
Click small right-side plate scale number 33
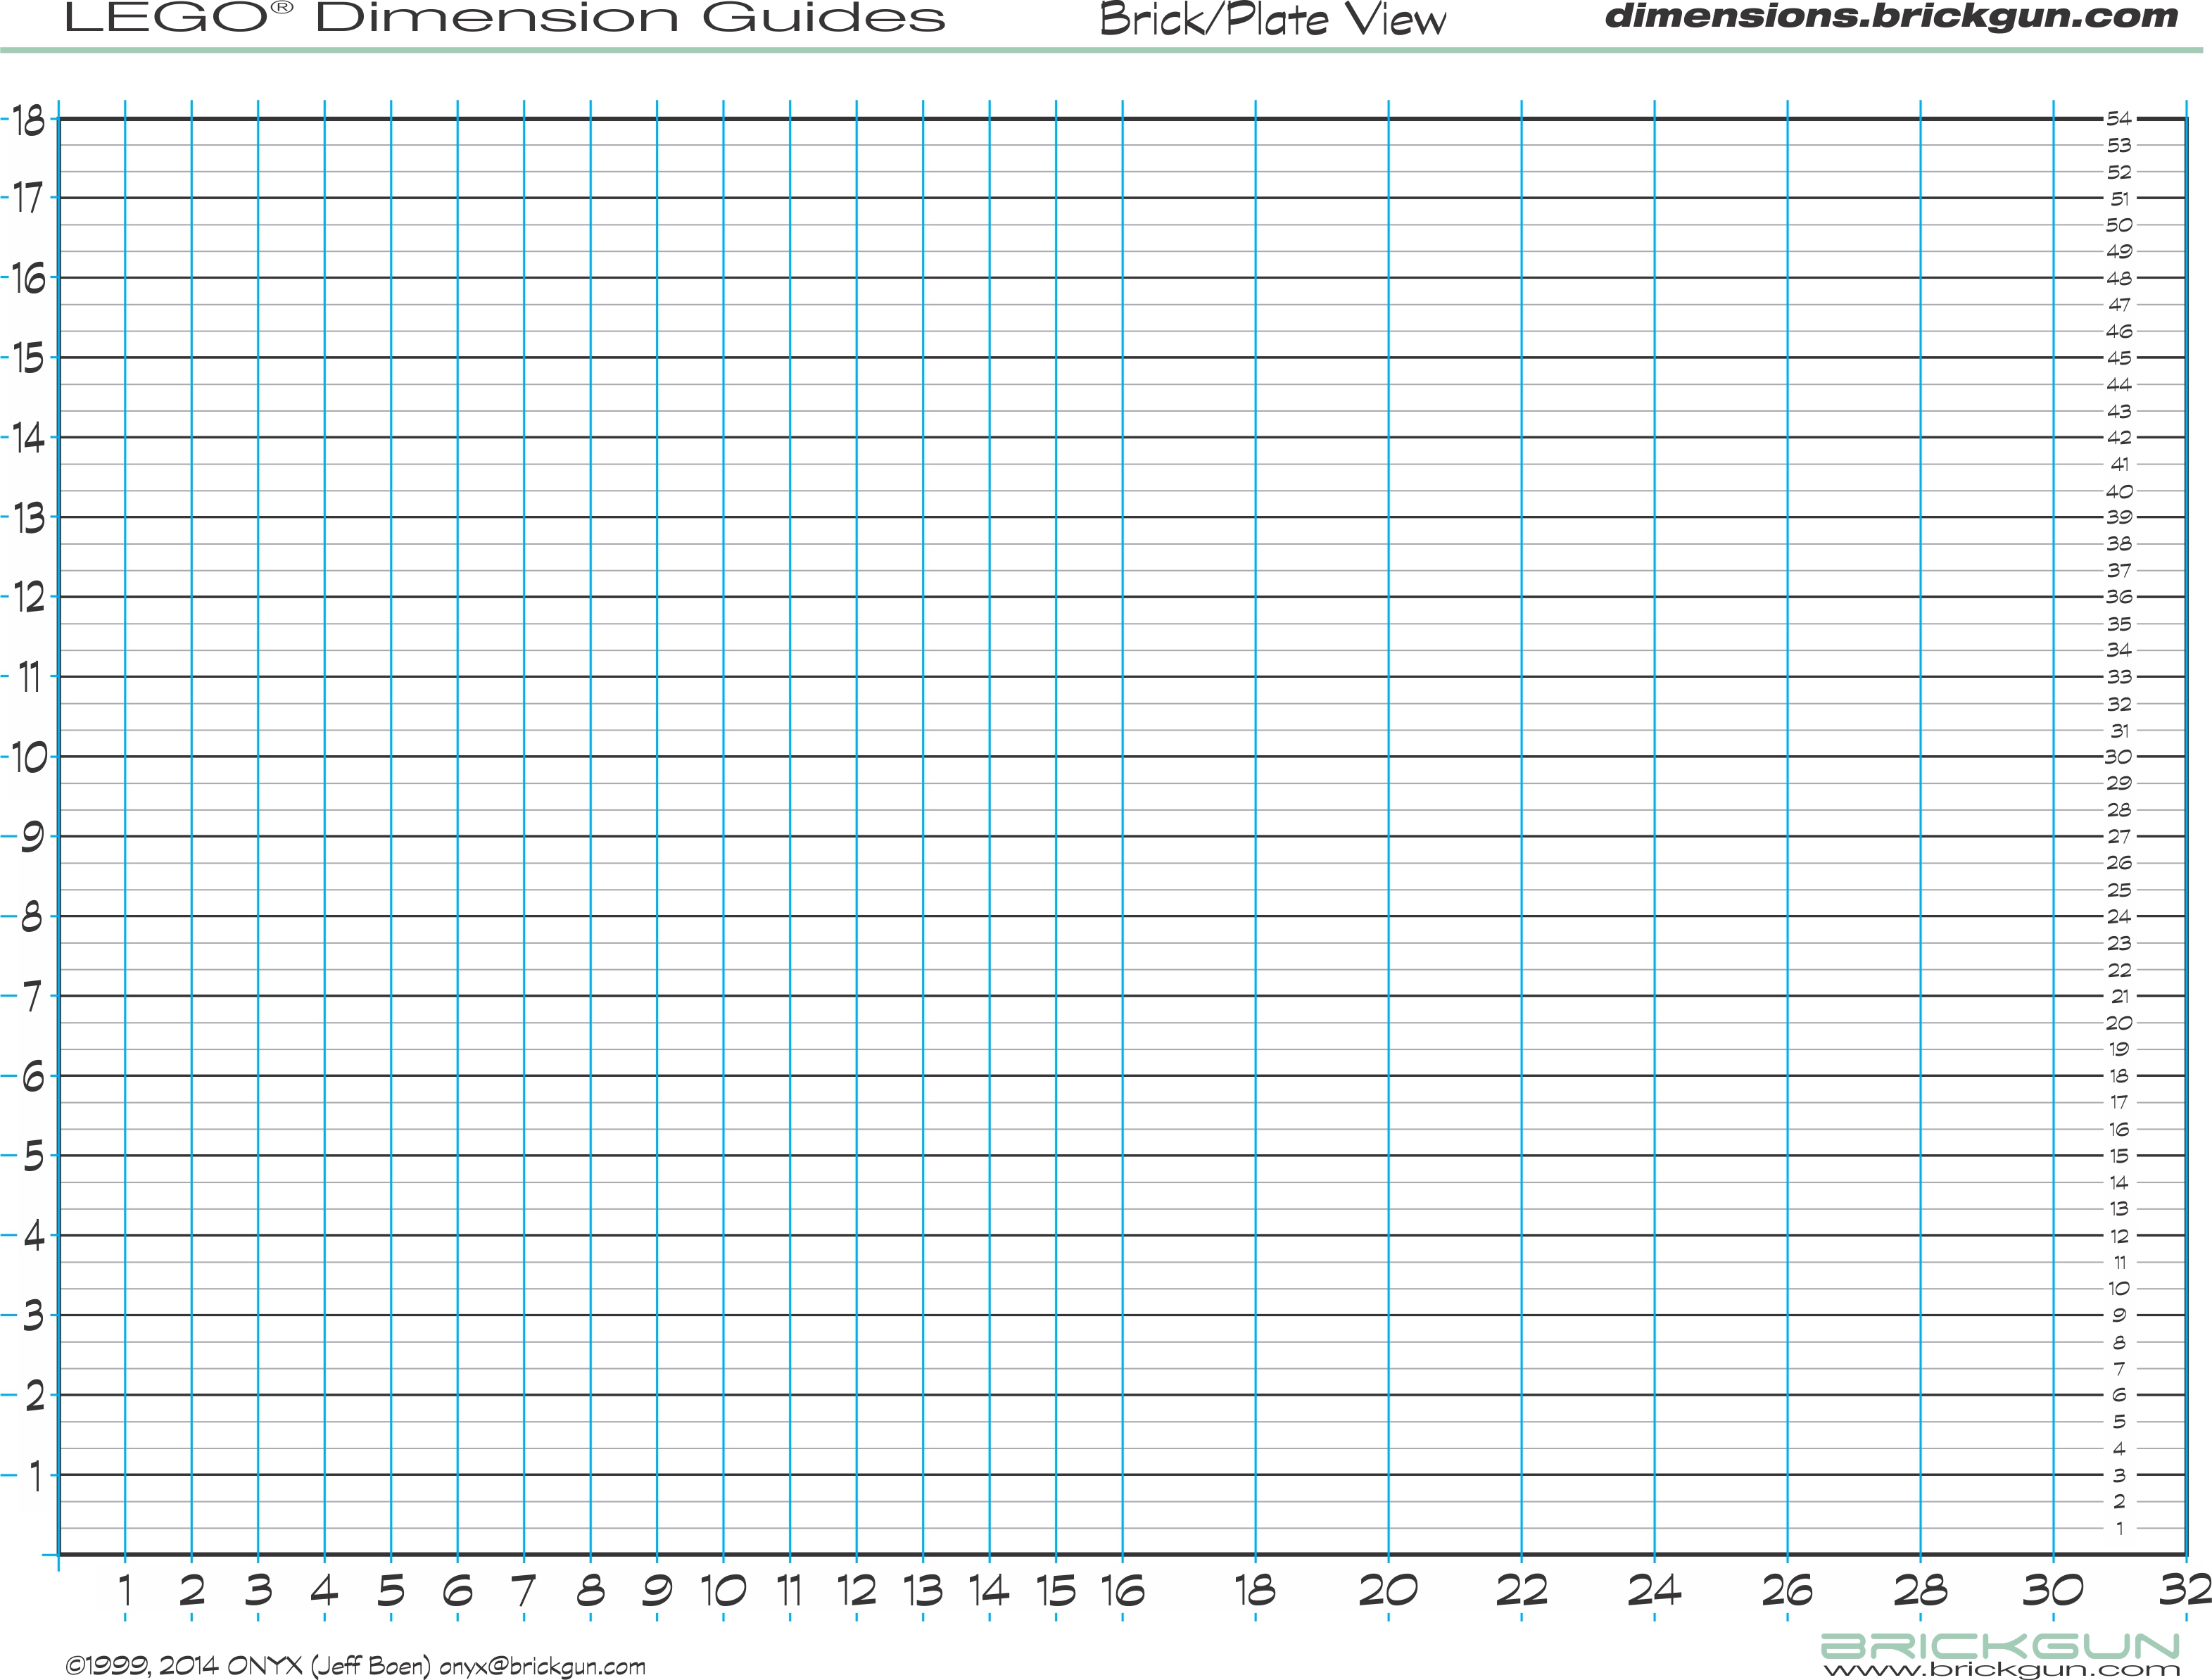tap(2119, 677)
